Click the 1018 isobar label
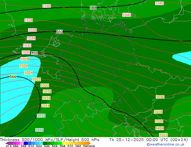This screenshot has height=147, width=191. pyautogui.click(x=47, y=91)
